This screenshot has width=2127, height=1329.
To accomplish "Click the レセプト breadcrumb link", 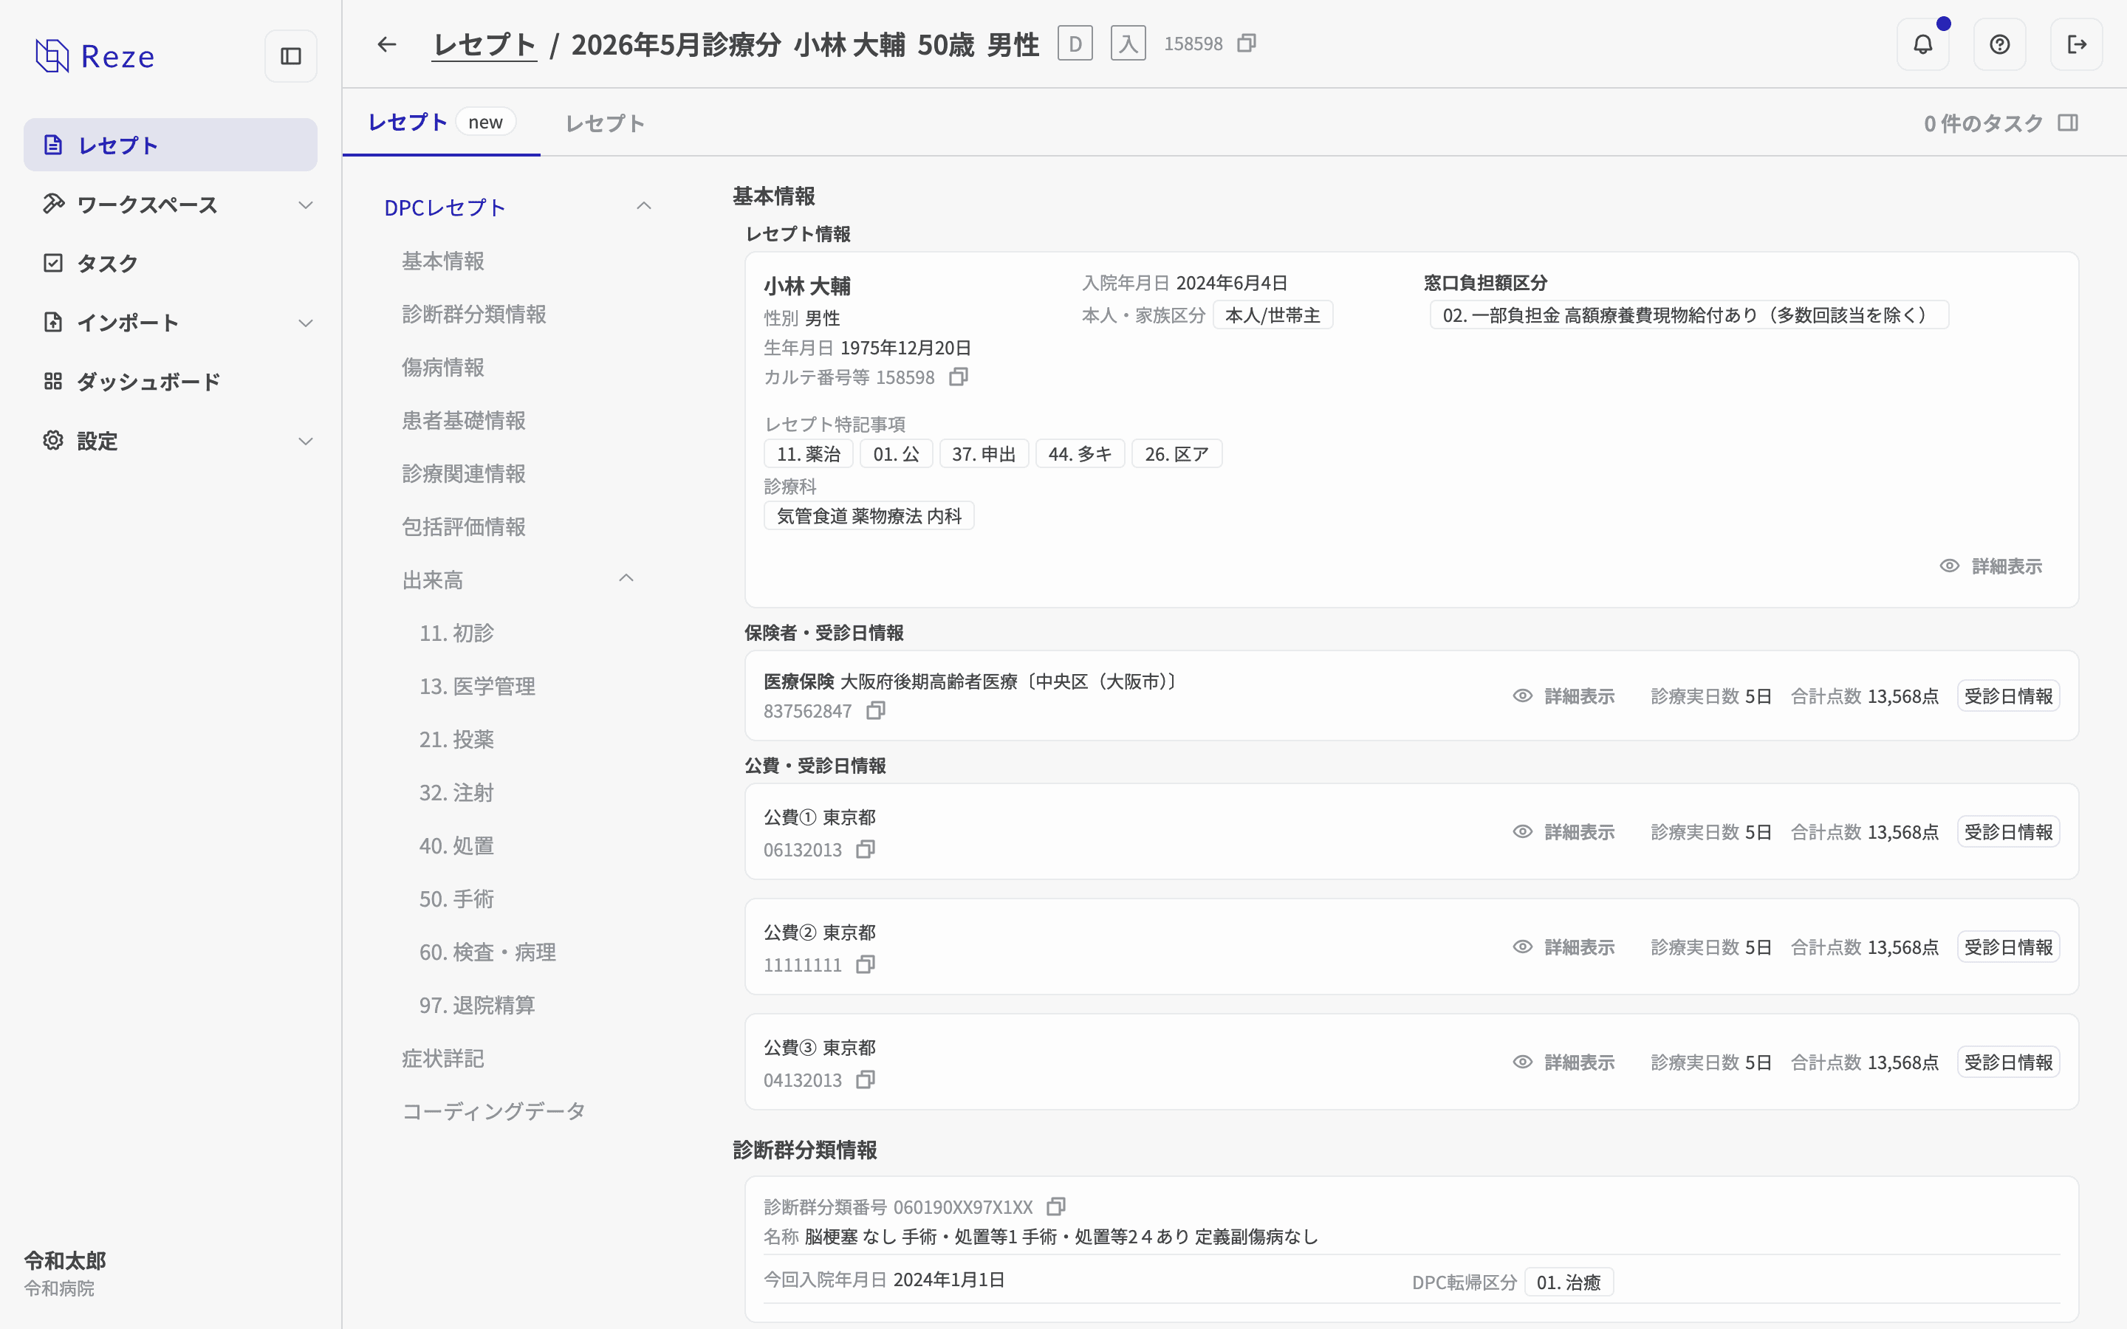I will tap(484, 44).
